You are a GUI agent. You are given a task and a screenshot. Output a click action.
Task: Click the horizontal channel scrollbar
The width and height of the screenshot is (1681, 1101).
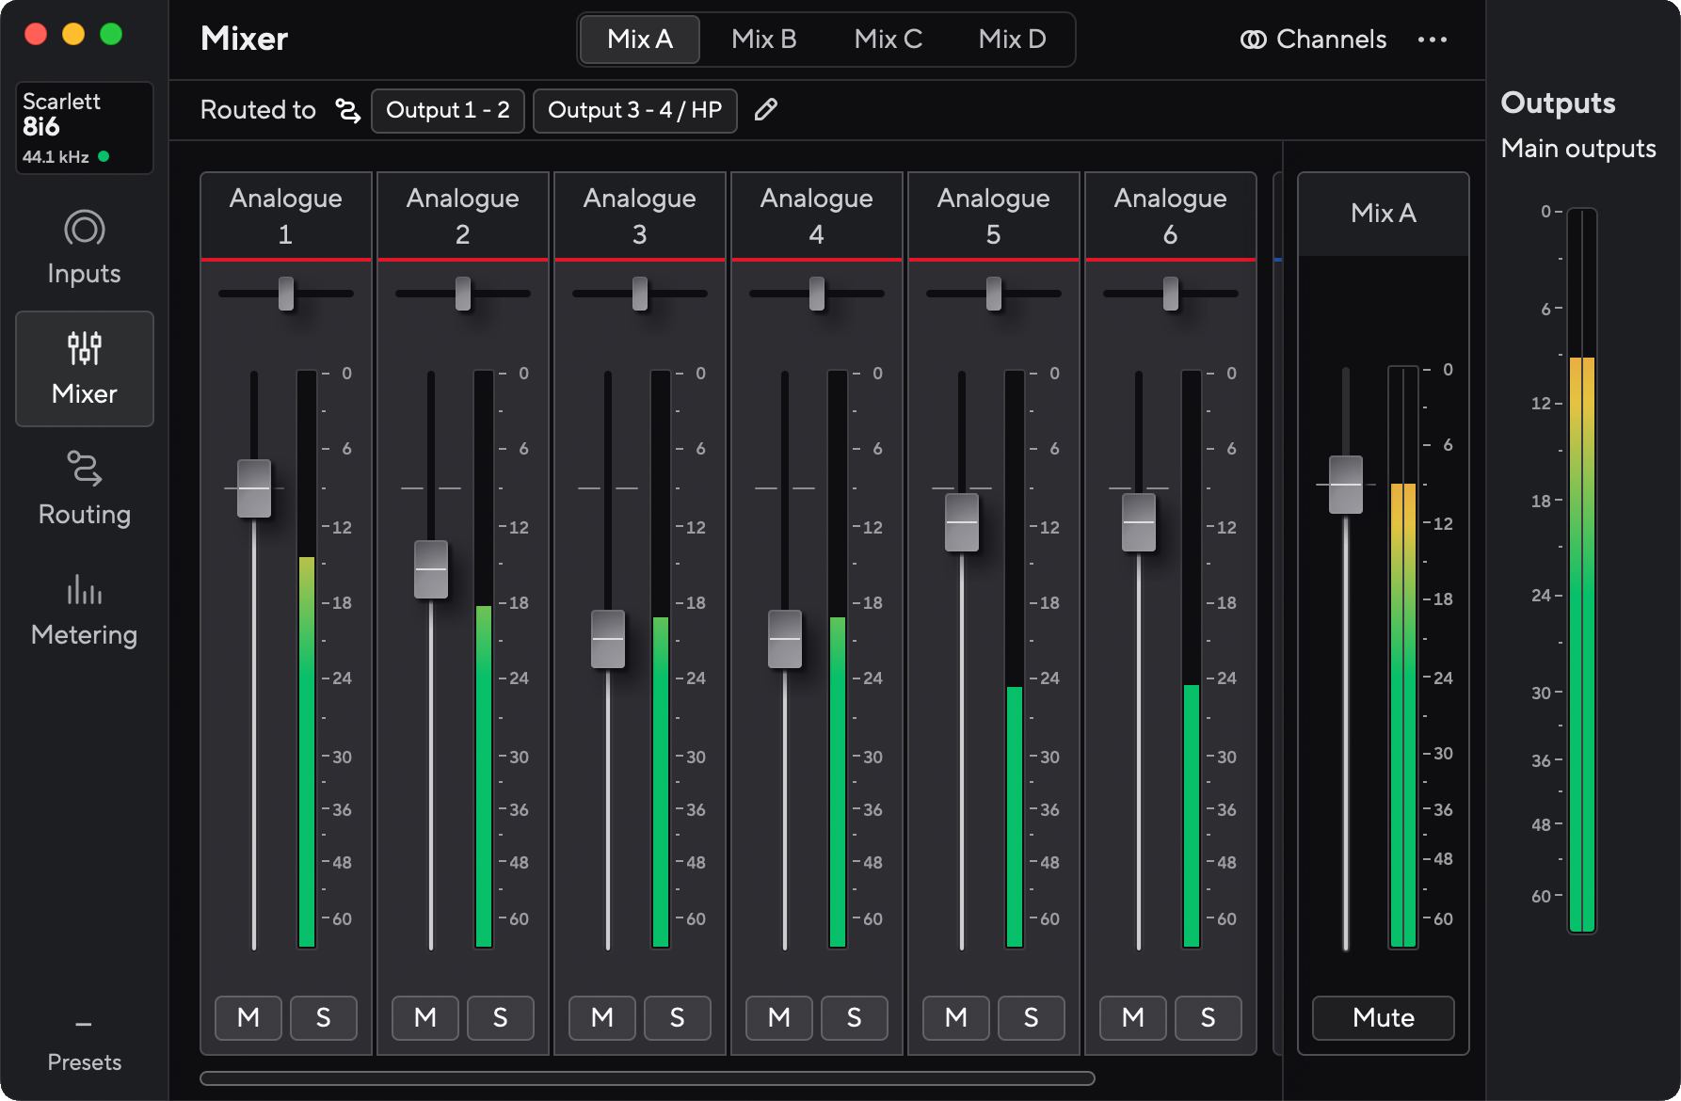648,1078
